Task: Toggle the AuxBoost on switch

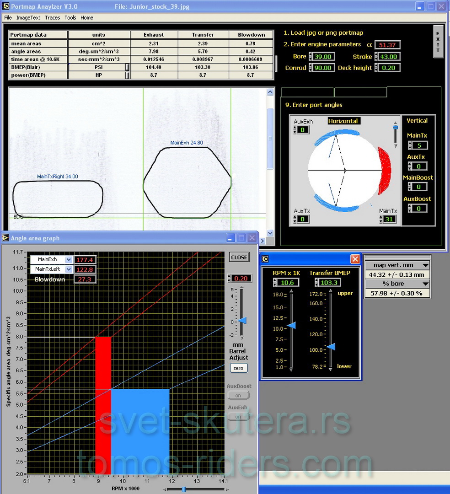Action: click(238, 396)
